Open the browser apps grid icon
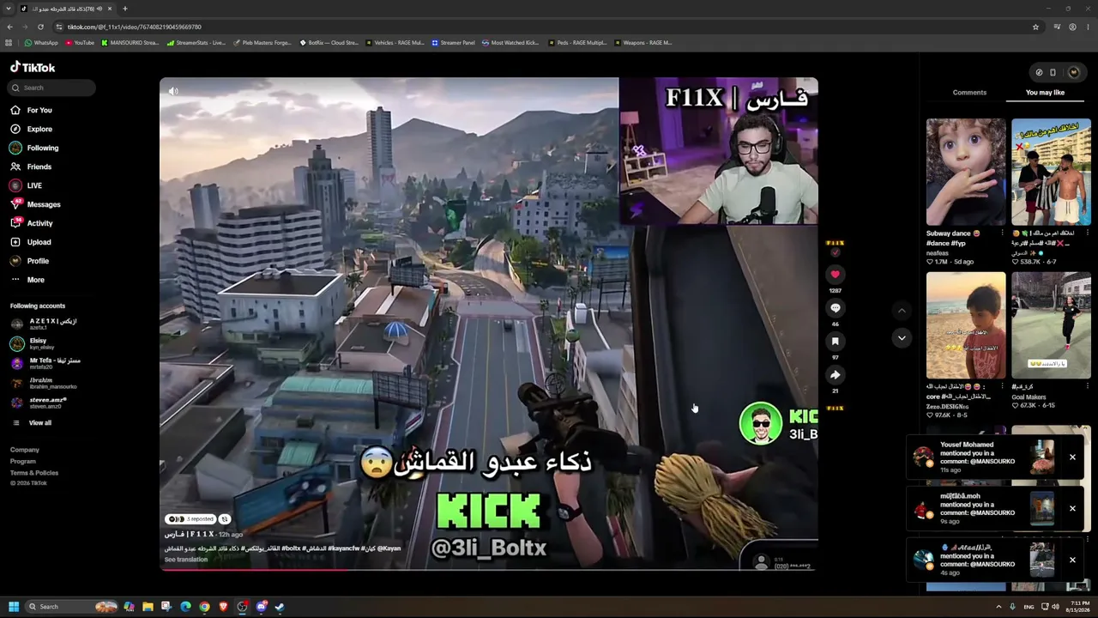The height and width of the screenshot is (618, 1098). coord(9,43)
